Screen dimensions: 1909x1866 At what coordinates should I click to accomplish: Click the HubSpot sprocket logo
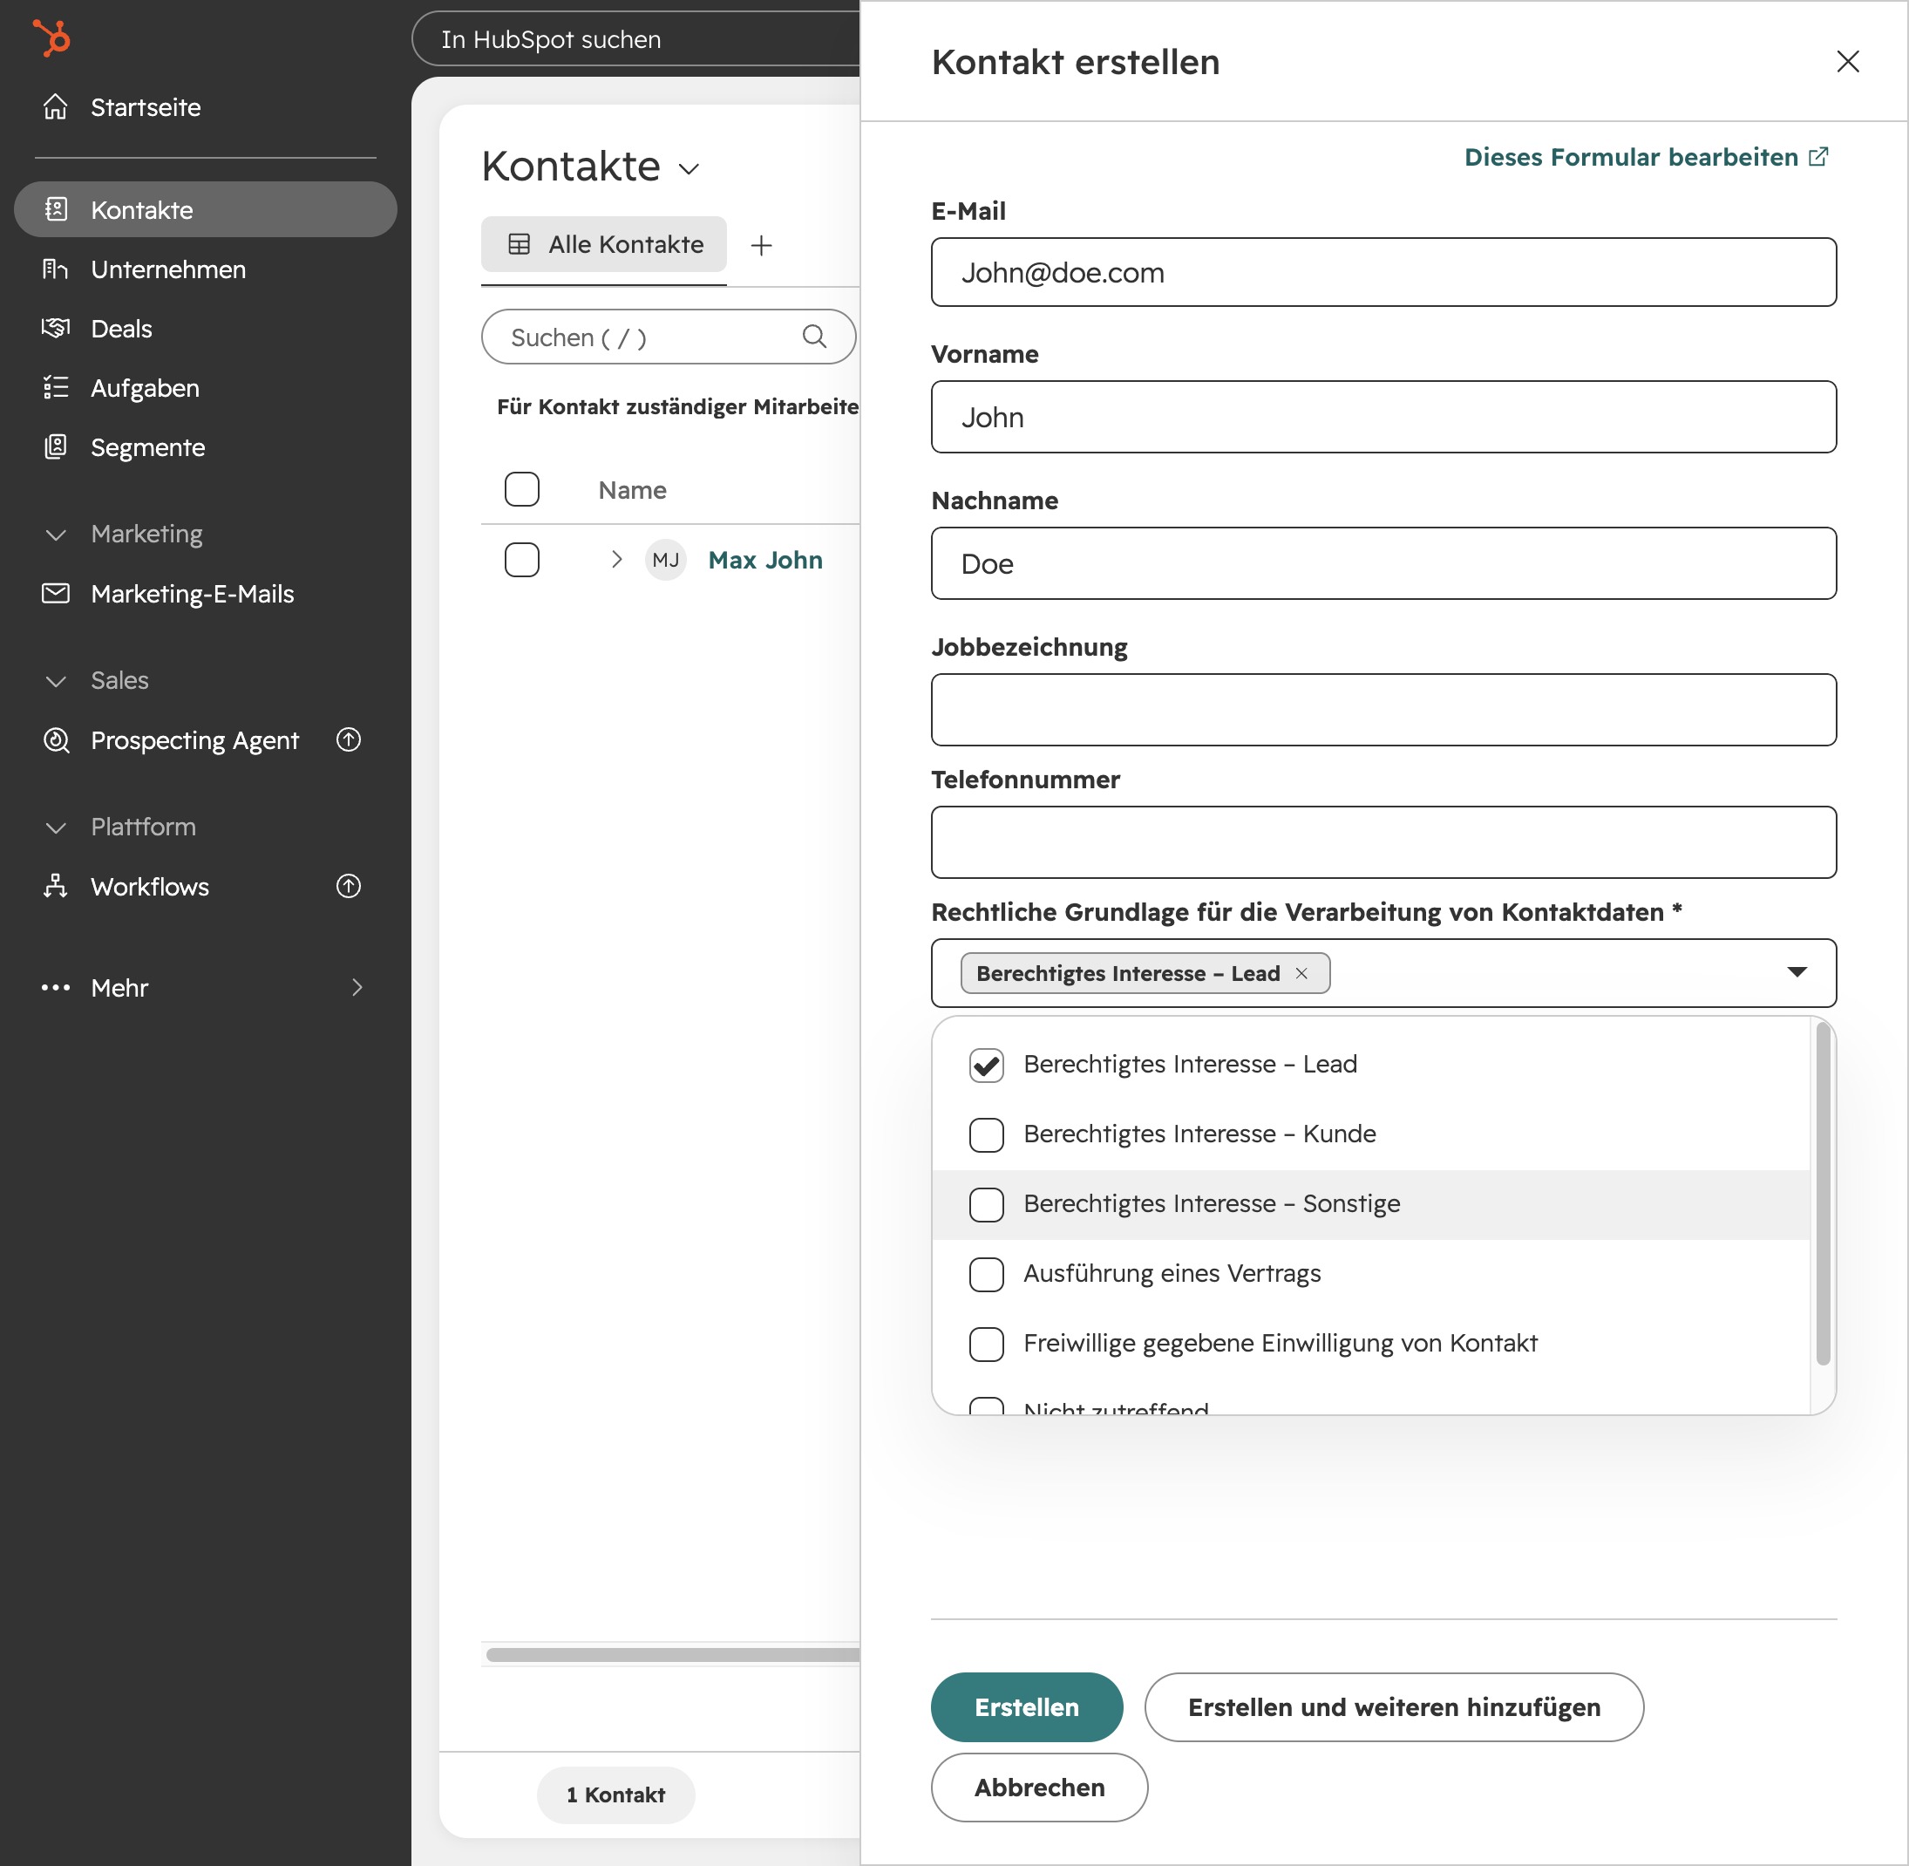[x=52, y=38]
